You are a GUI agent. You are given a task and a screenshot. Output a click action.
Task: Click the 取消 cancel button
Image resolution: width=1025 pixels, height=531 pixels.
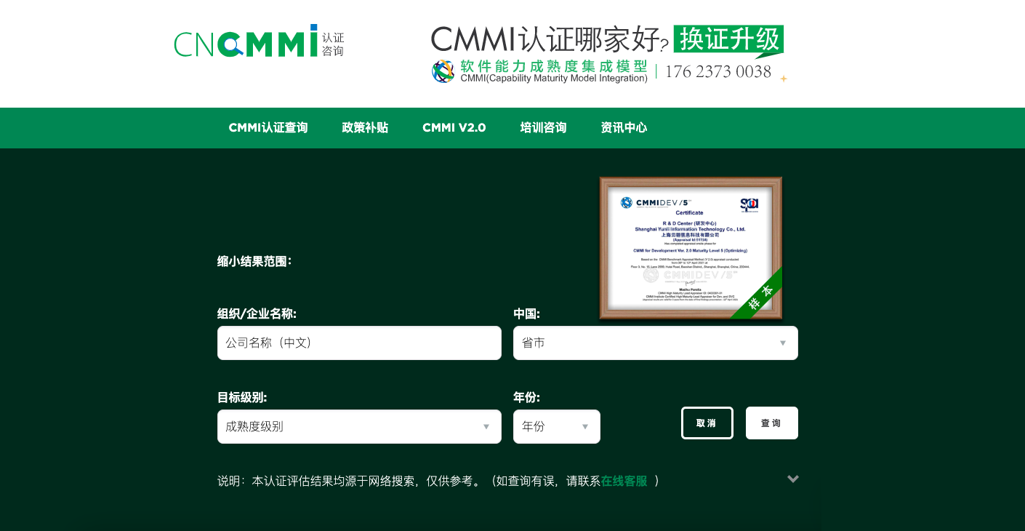point(707,423)
